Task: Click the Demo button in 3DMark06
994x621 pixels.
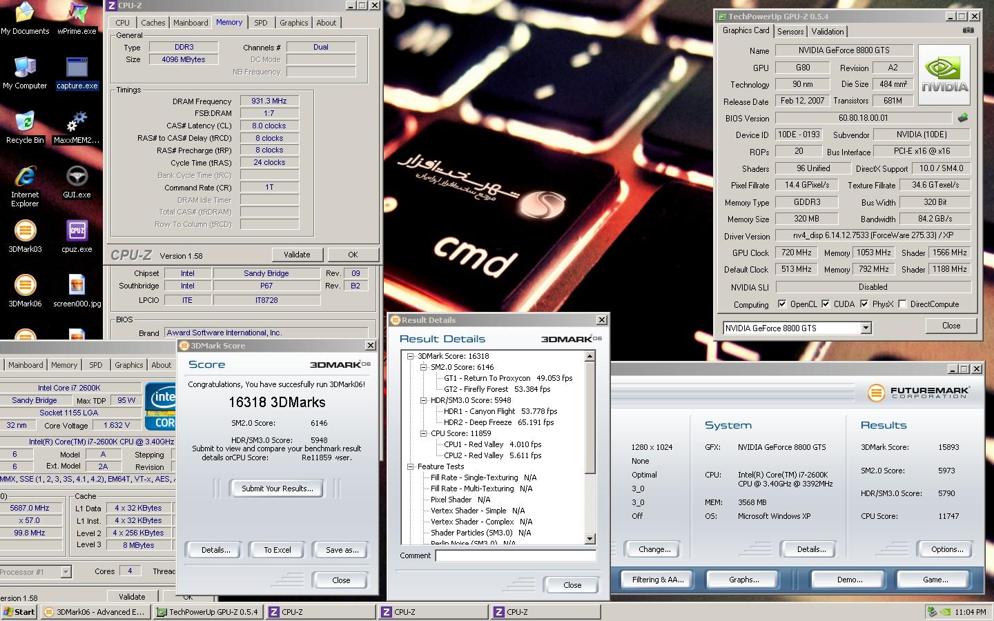Action: coord(850,580)
